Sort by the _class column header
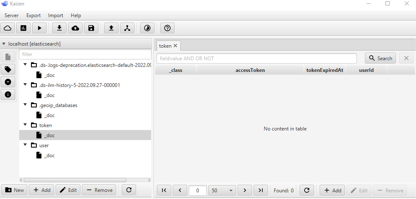 175,70
